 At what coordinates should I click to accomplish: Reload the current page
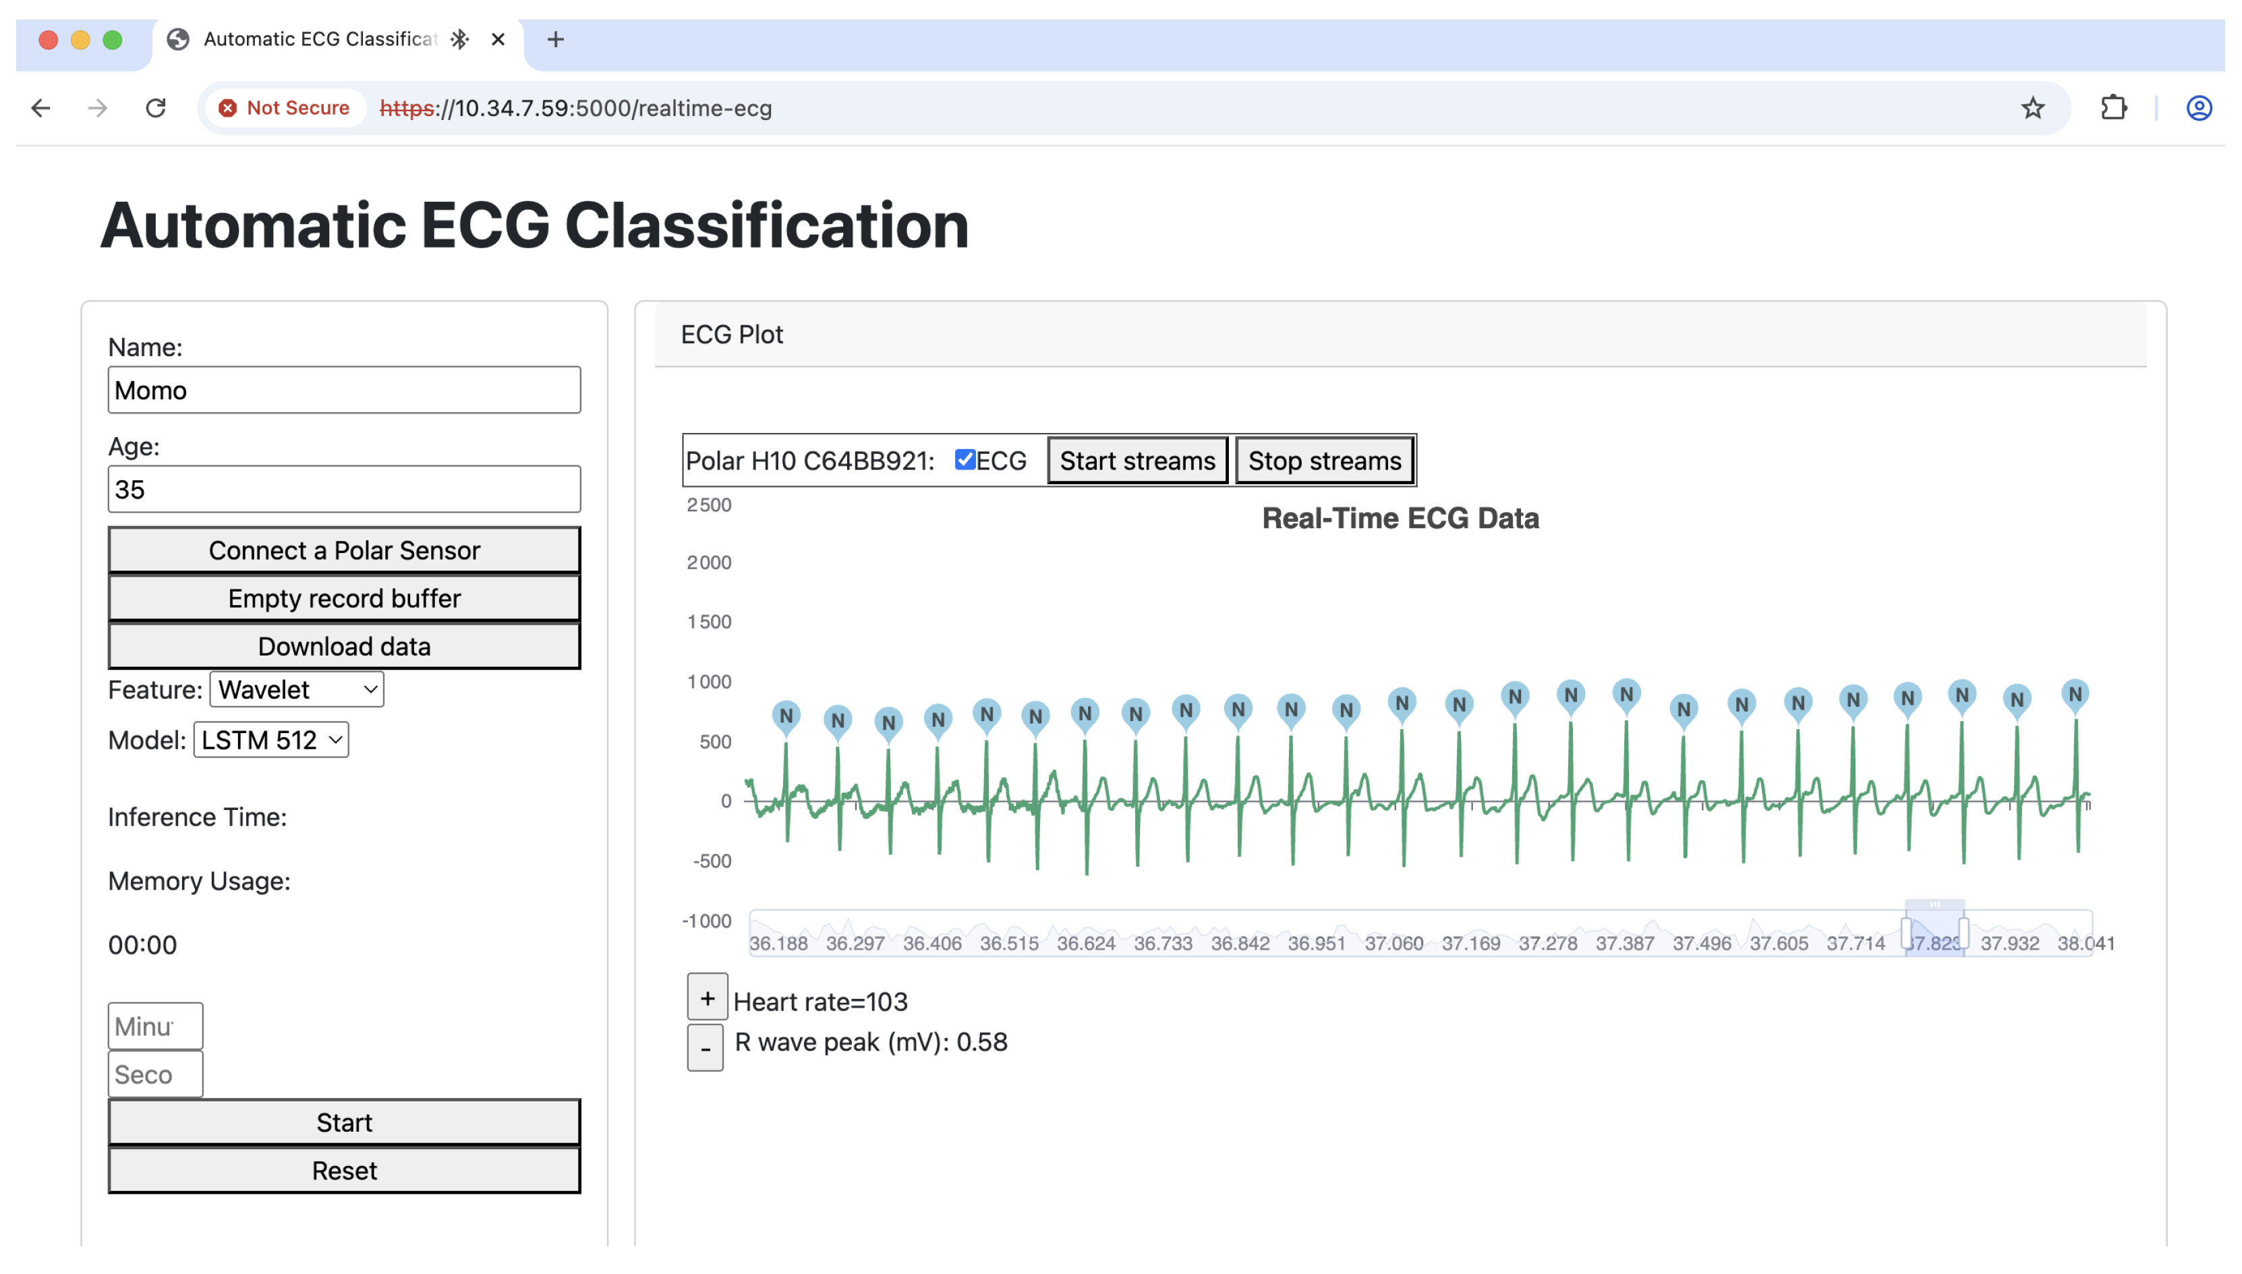point(156,108)
